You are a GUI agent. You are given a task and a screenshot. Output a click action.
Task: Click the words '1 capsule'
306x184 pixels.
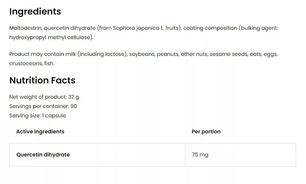(x=54, y=115)
